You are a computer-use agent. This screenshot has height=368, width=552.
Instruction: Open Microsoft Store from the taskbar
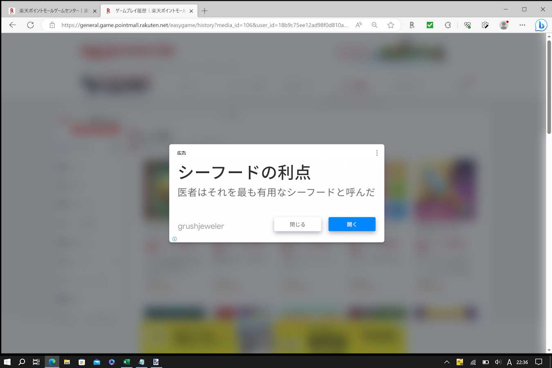coord(82,362)
